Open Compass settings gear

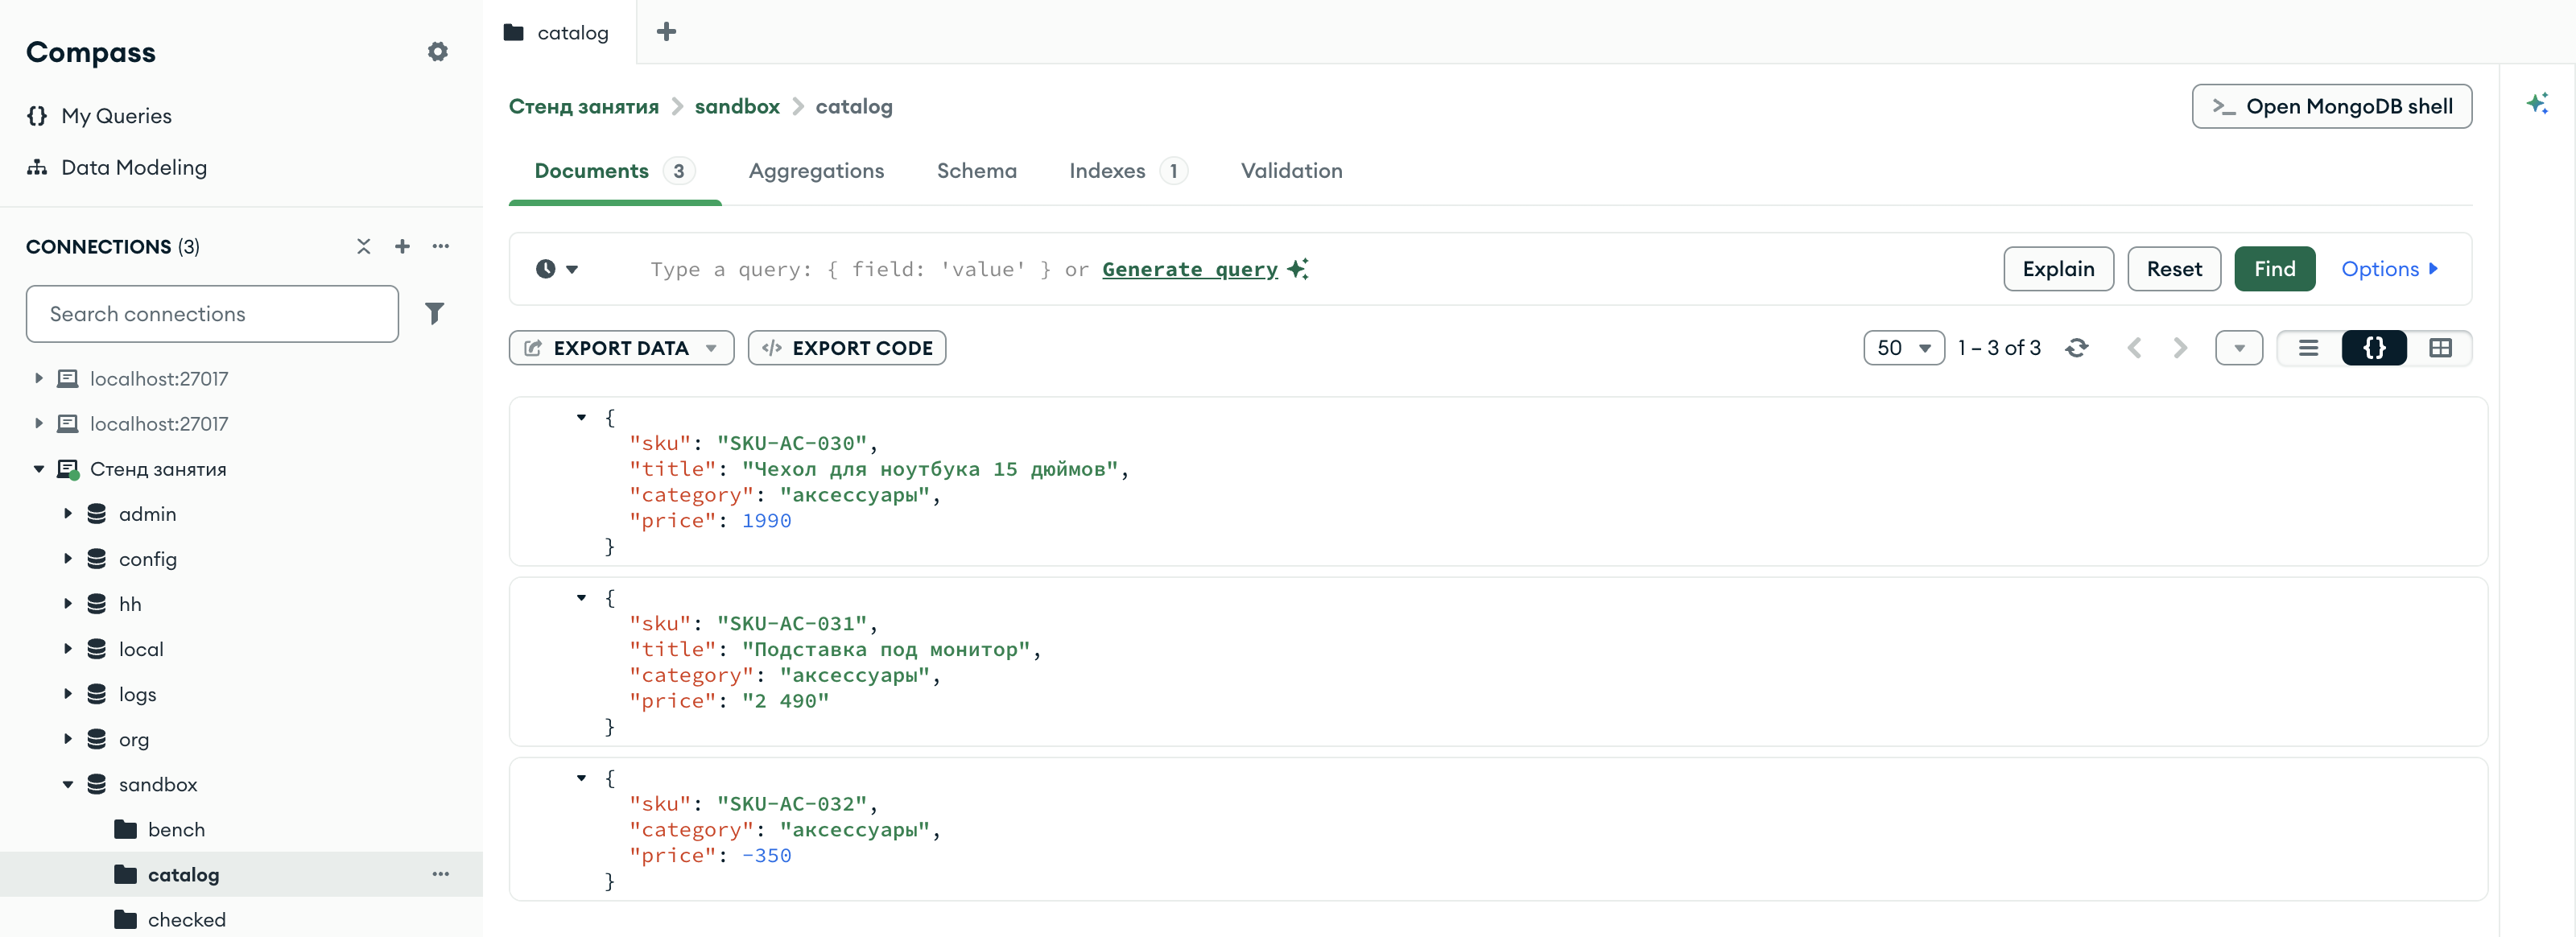[x=437, y=52]
